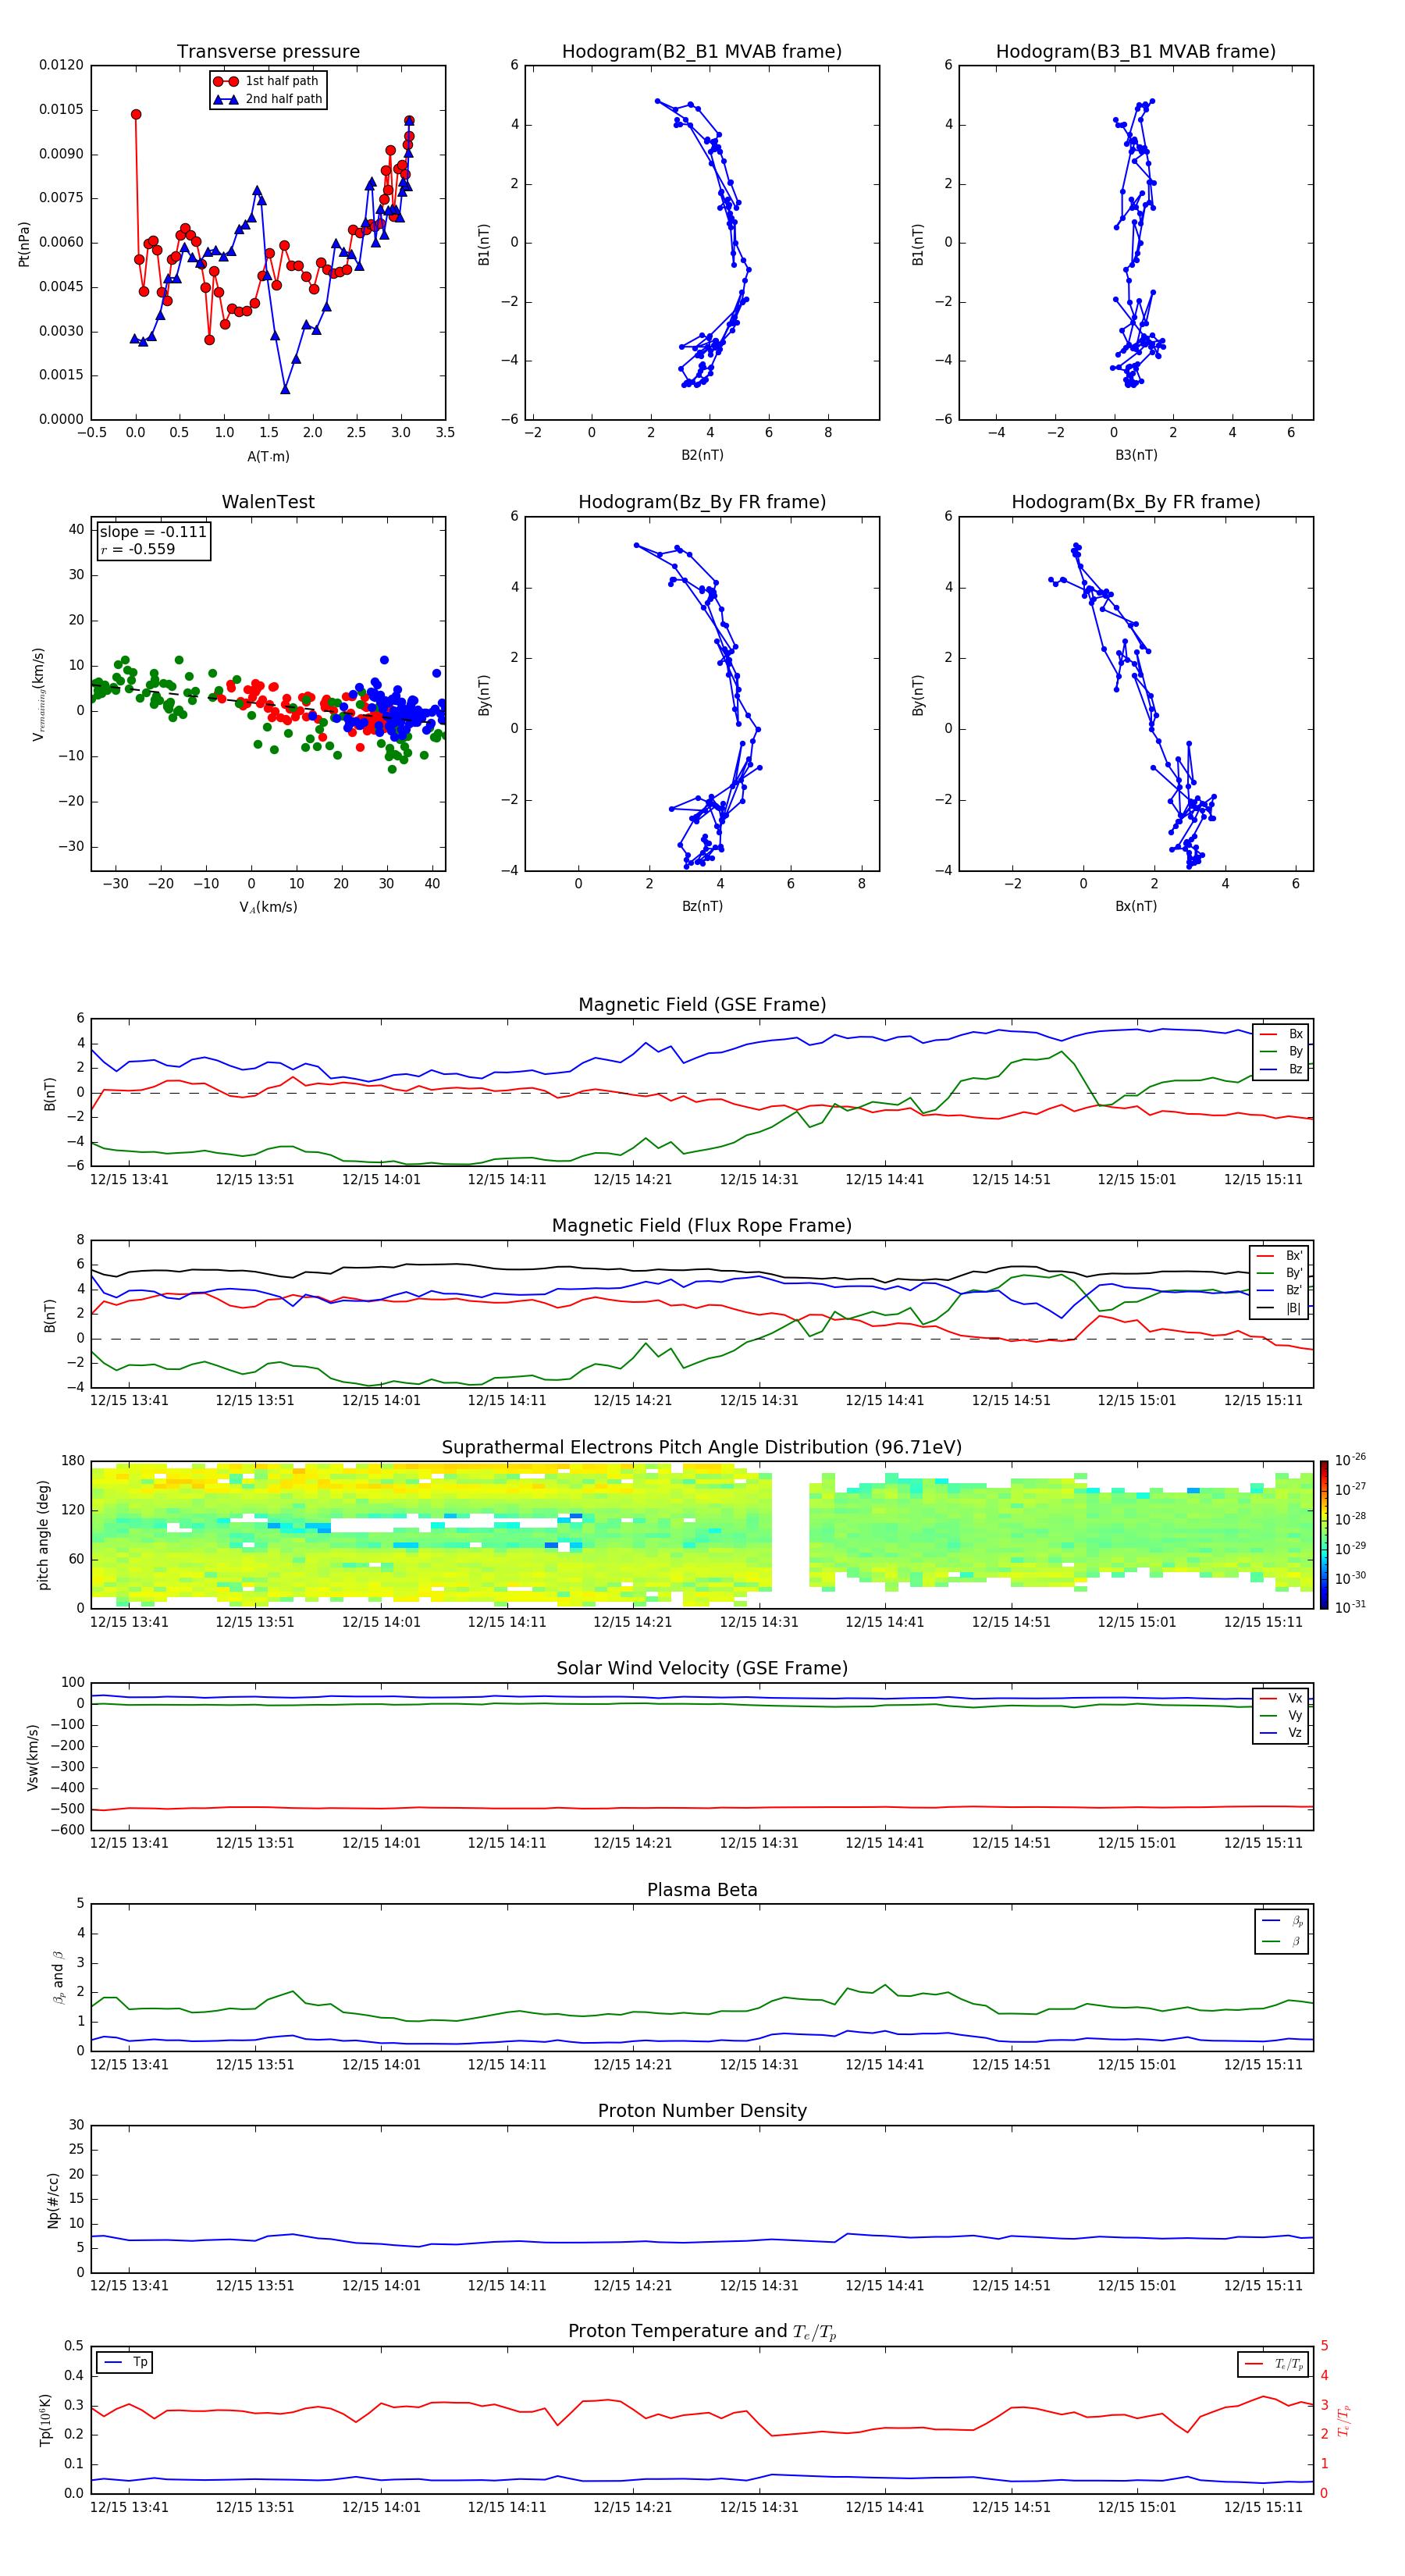
Task: Click the "Proton Number Density" title
Action: 702,2112
